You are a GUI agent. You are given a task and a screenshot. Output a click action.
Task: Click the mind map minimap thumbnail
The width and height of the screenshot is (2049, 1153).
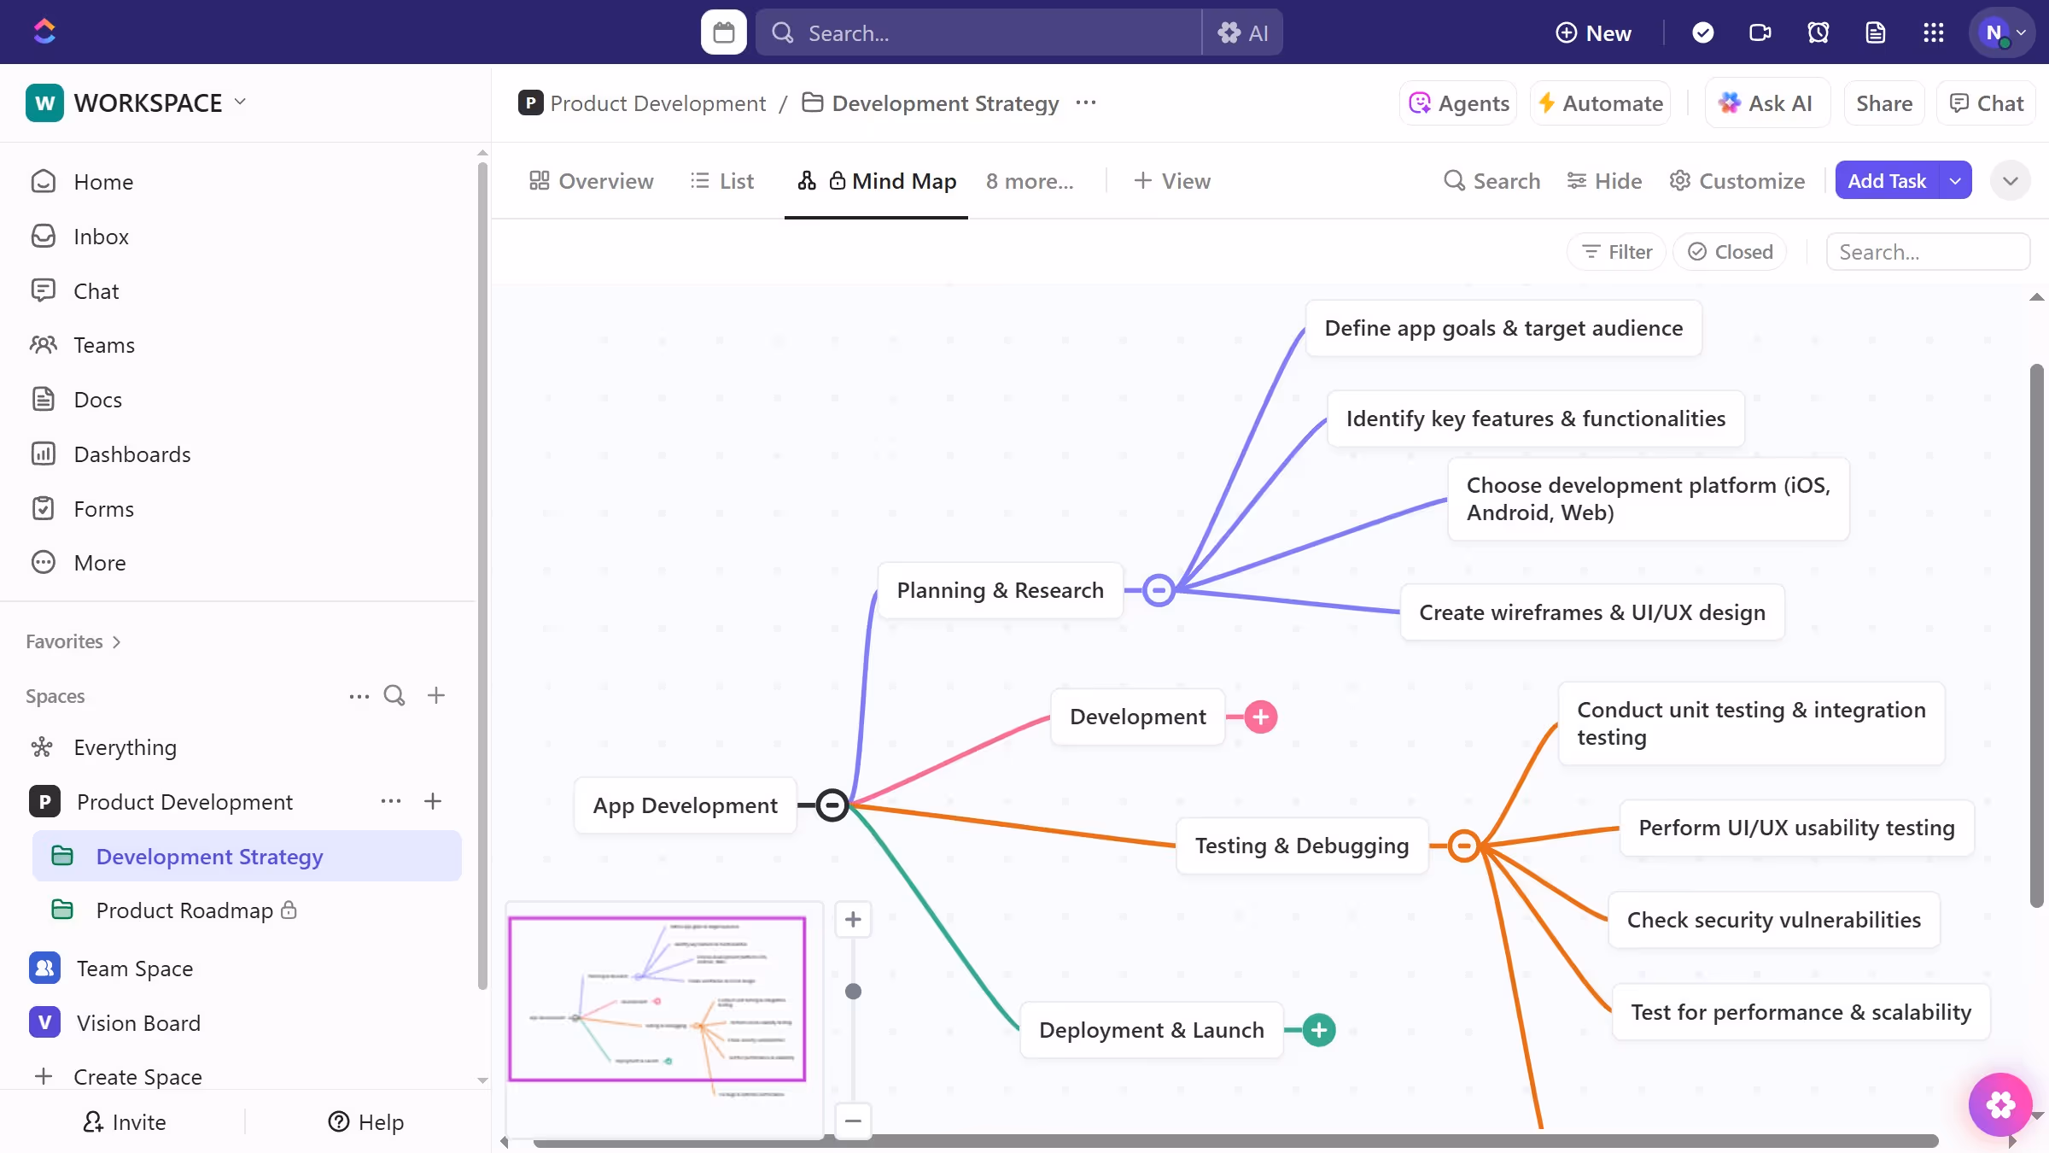pos(657,999)
